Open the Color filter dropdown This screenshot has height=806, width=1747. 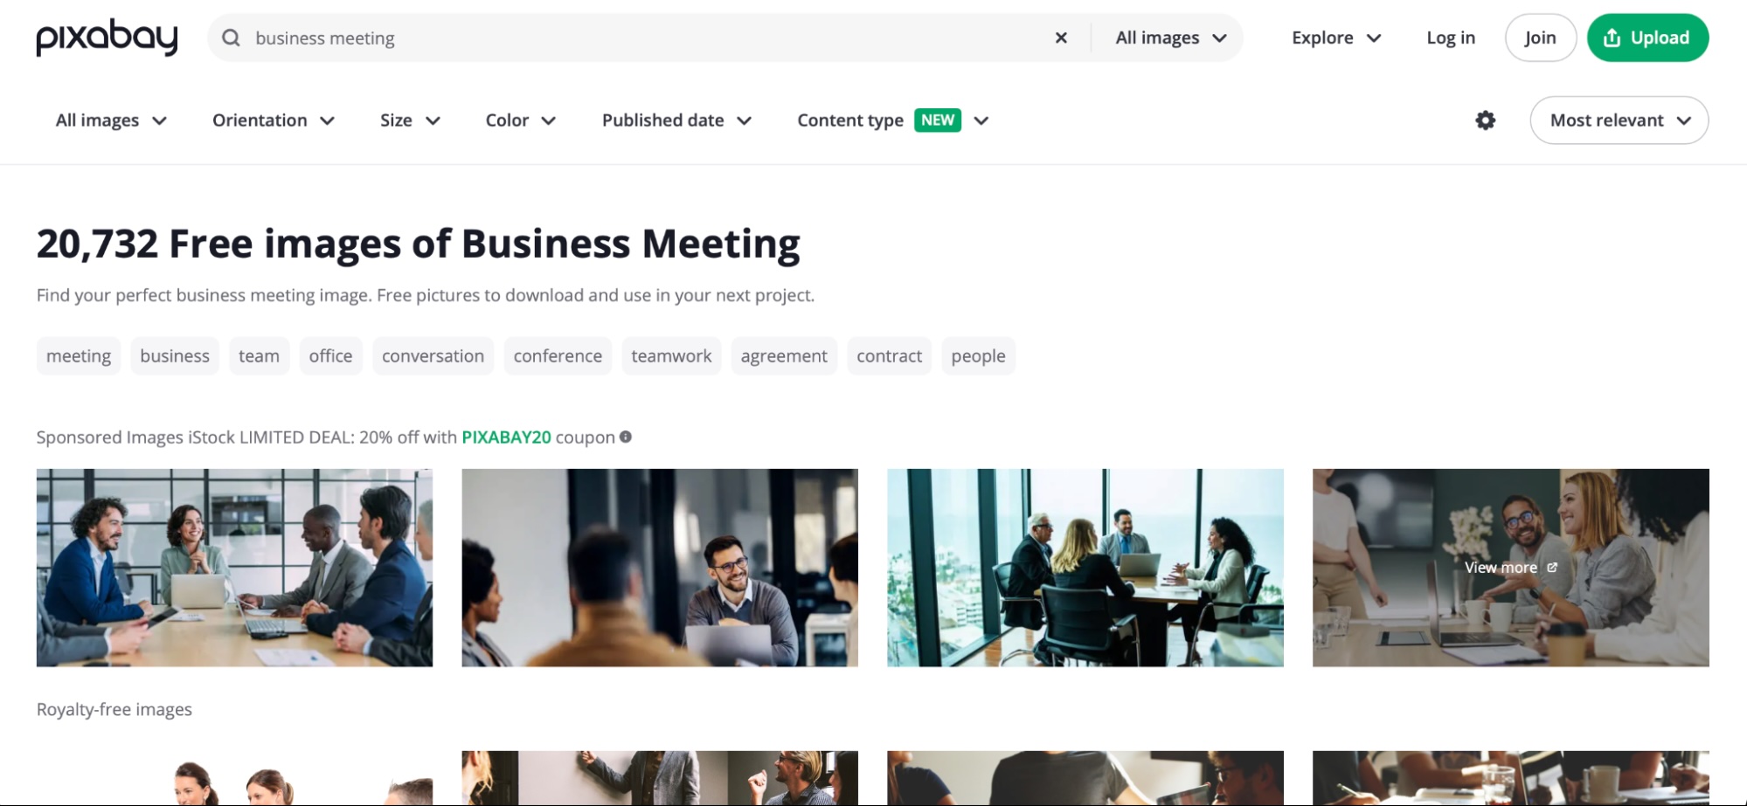(521, 121)
